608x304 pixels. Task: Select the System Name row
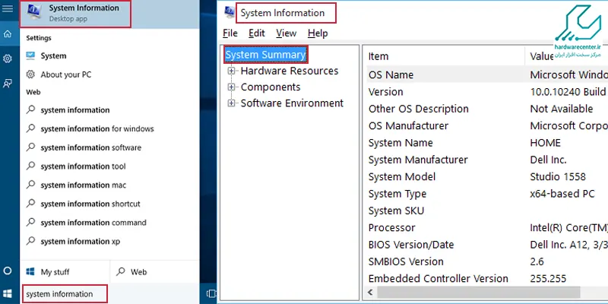[x=486, y=143]
